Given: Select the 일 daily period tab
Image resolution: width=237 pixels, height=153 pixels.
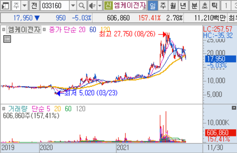Looking at the screenshot, I should [152, 6].
